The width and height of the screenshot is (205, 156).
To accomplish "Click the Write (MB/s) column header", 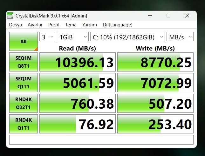I will coord(155,48).
